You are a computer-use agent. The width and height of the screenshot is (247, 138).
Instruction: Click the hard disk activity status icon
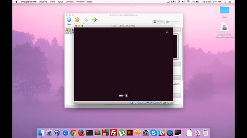[132, 103]
